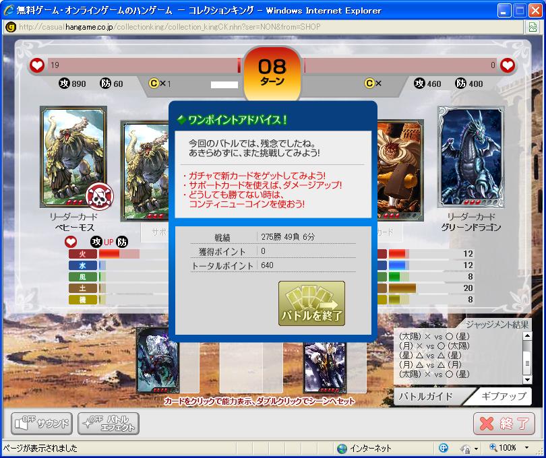Click judgment row (月) × vs ○ (太陽)

pyautogui.click(x=434, y=346)
